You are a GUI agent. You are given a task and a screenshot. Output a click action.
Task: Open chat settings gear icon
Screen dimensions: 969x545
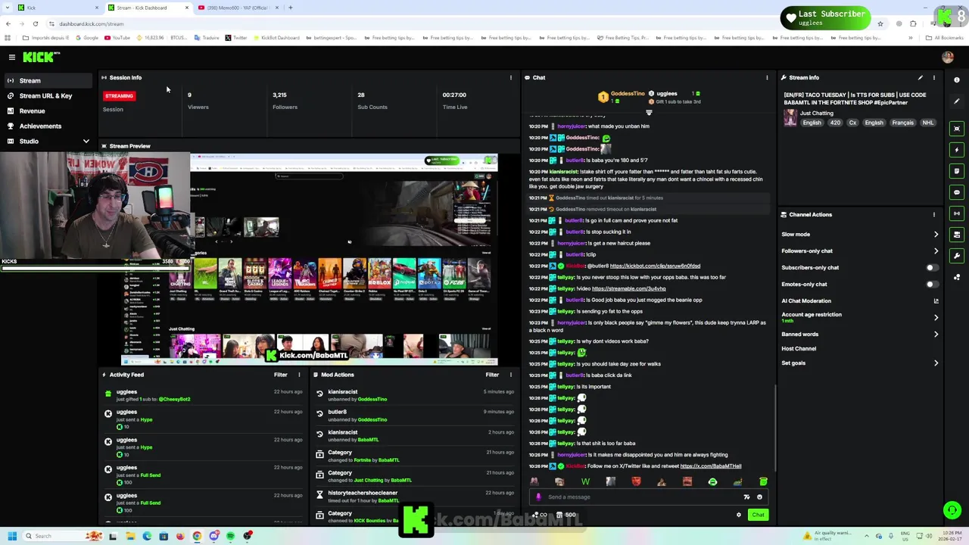[x=739, y=515]
